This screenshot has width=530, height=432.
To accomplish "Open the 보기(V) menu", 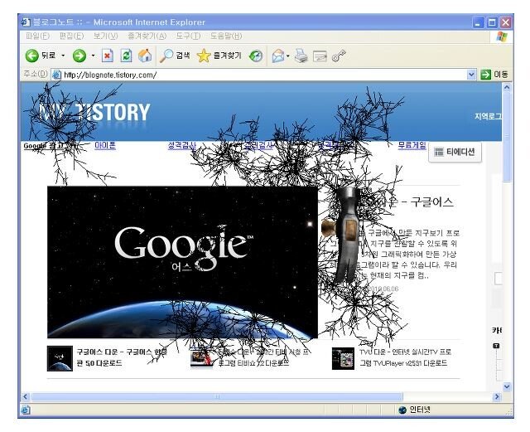I will (105, 36).
